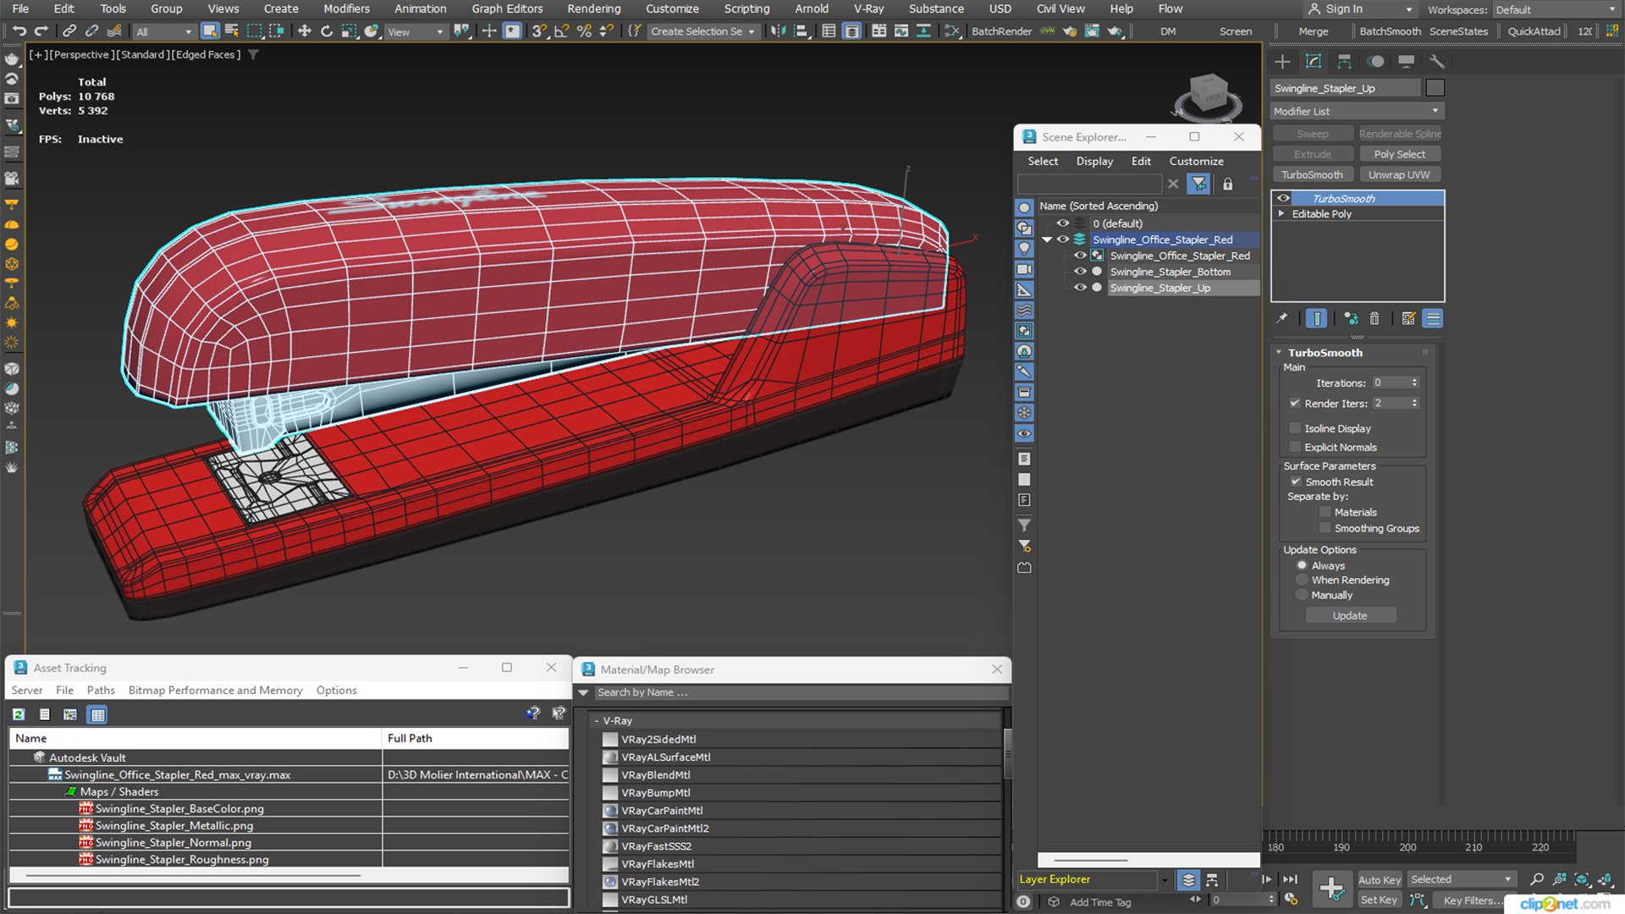Toggle Render Iters checkbox

coord(1295,403)
